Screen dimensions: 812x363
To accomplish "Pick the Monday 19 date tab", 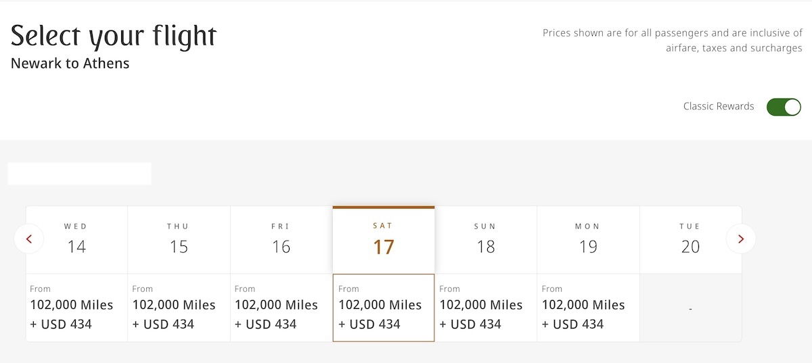I will click(588, 239).
